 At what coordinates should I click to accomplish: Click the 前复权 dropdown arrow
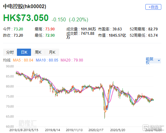tap(159, 61)
